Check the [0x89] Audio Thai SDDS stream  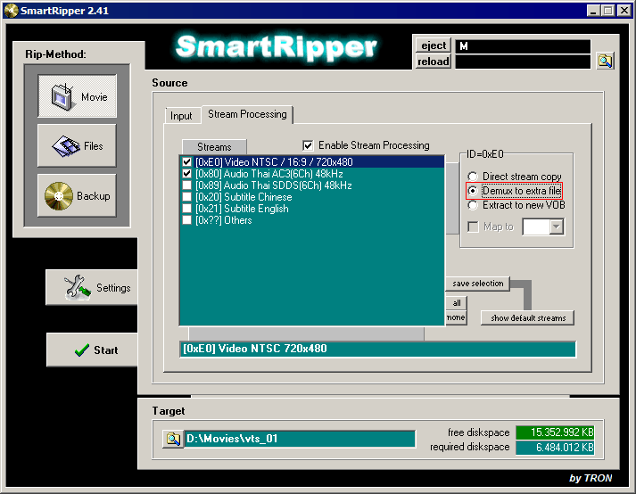pyautogui.click(x=187, y=185)
